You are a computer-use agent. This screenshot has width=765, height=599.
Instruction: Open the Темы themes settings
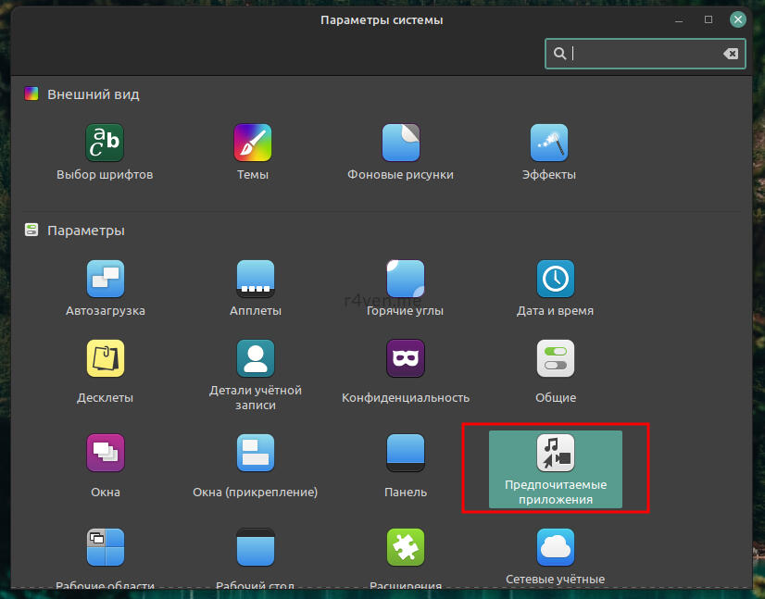click(252, 144)
